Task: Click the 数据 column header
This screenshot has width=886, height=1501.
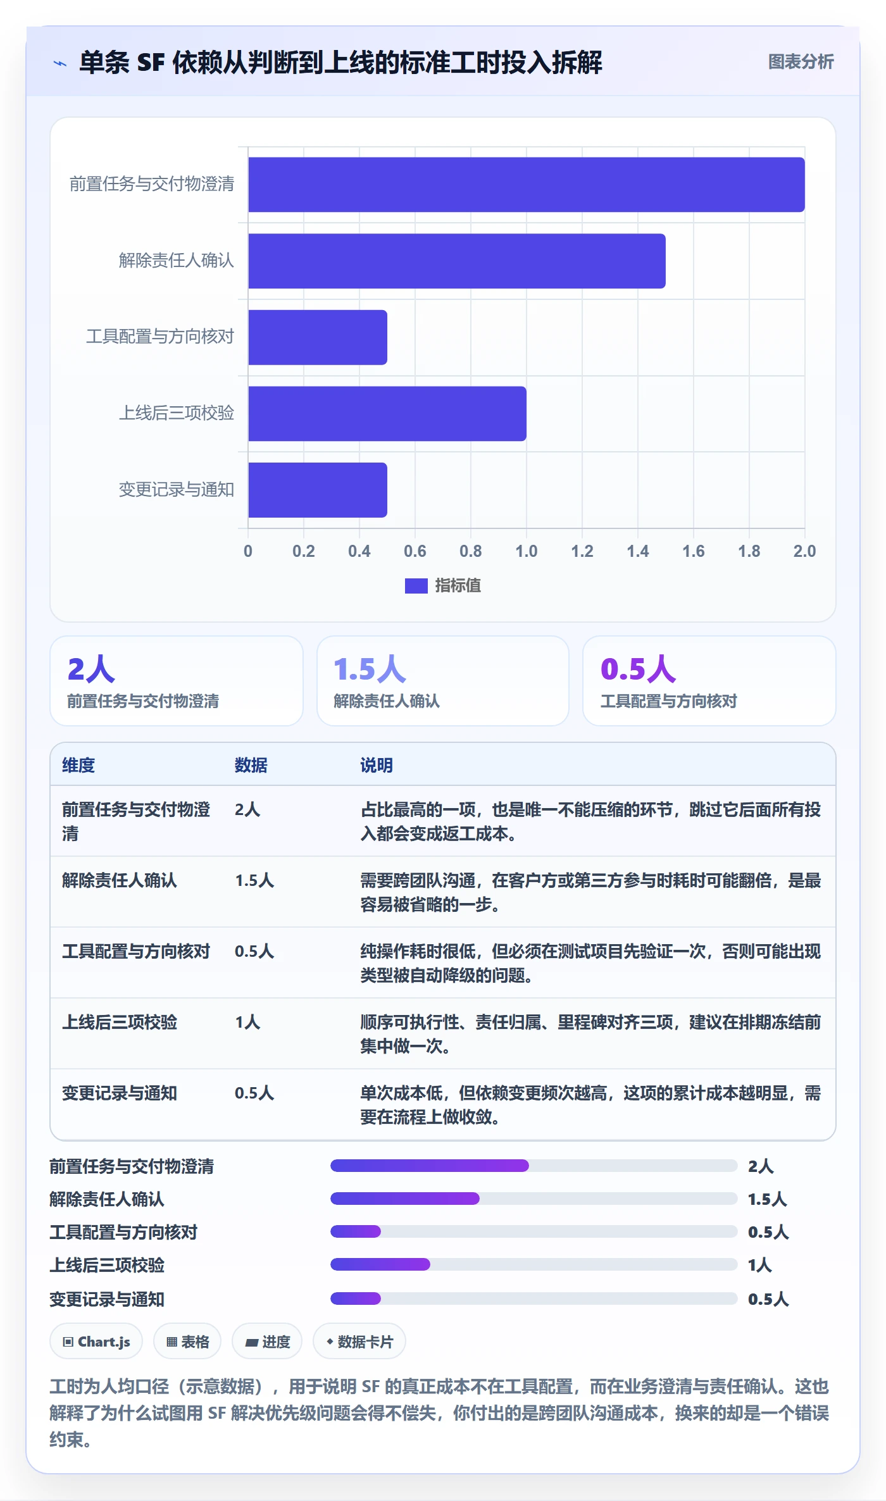Action: click(x=251, y=765)
